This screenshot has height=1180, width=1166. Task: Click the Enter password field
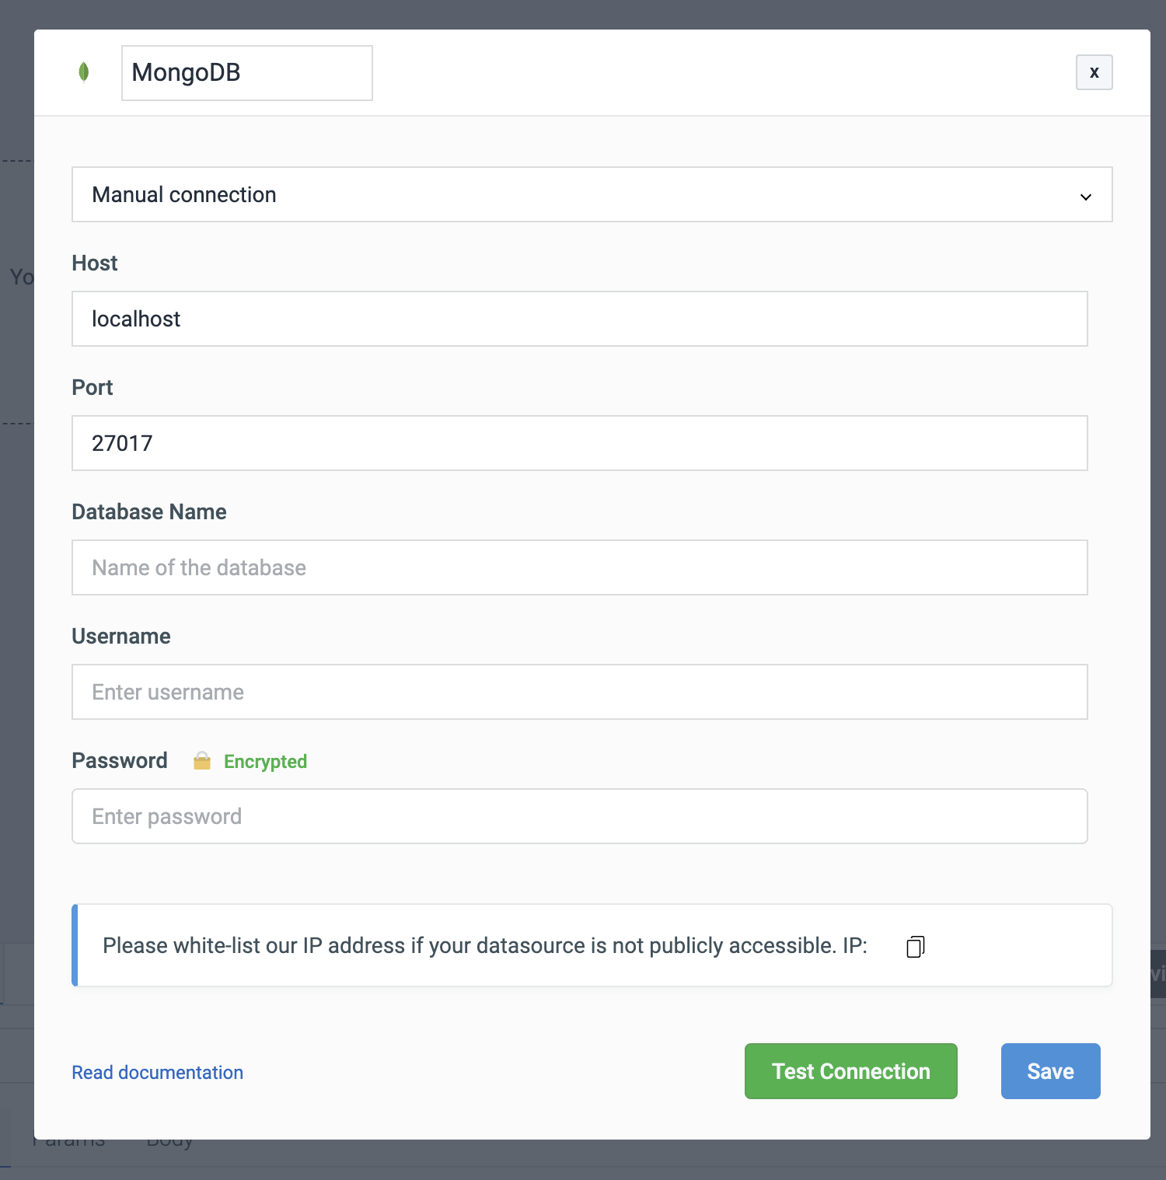click(x=579, y=816)
